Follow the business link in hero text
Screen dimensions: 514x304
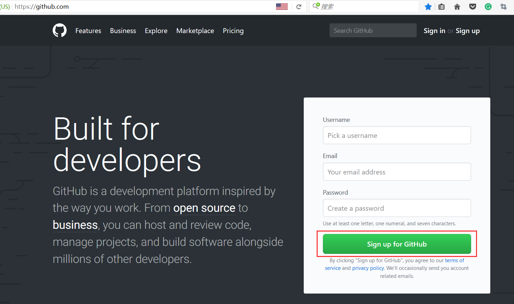(75, 225)
